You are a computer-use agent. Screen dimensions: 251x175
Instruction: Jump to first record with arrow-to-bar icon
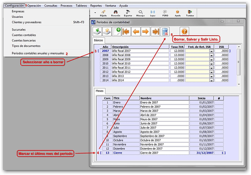(x=126, y=32)
